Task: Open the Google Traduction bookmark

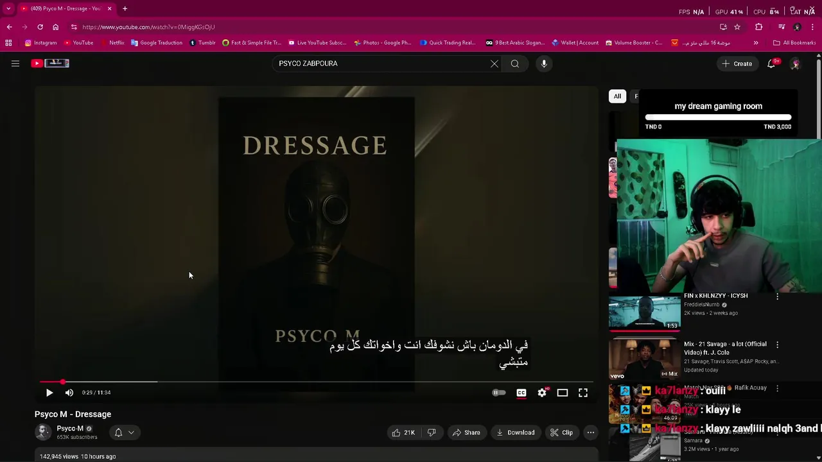Action: point(157,43)
